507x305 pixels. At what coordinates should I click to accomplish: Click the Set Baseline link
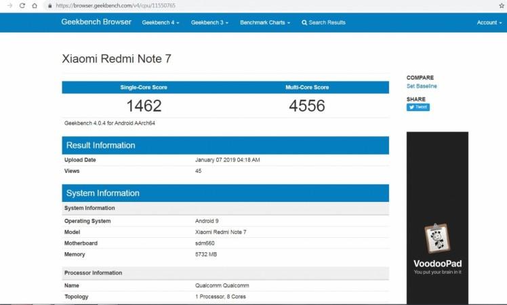pyautogui.click(x=422, y=86)
